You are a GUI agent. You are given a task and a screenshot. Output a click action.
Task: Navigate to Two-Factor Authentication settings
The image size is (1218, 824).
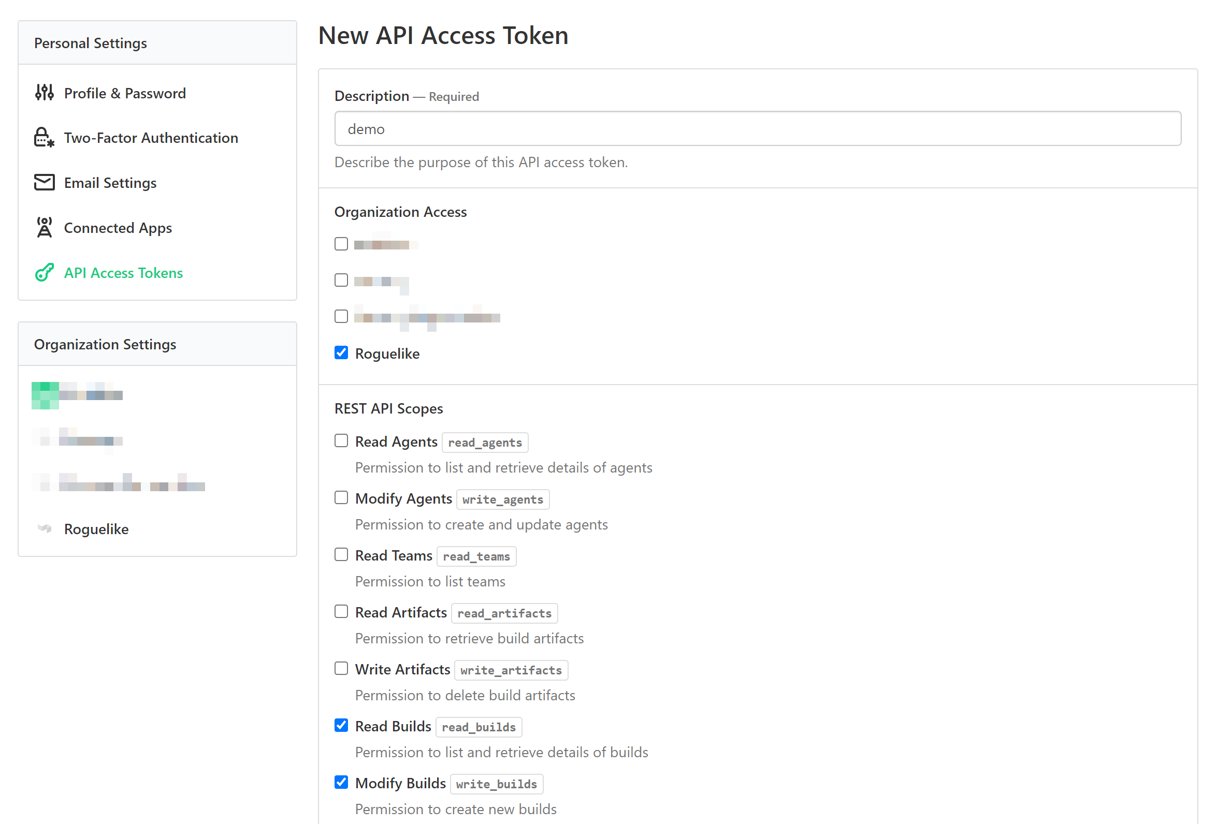tap(150, 137)
